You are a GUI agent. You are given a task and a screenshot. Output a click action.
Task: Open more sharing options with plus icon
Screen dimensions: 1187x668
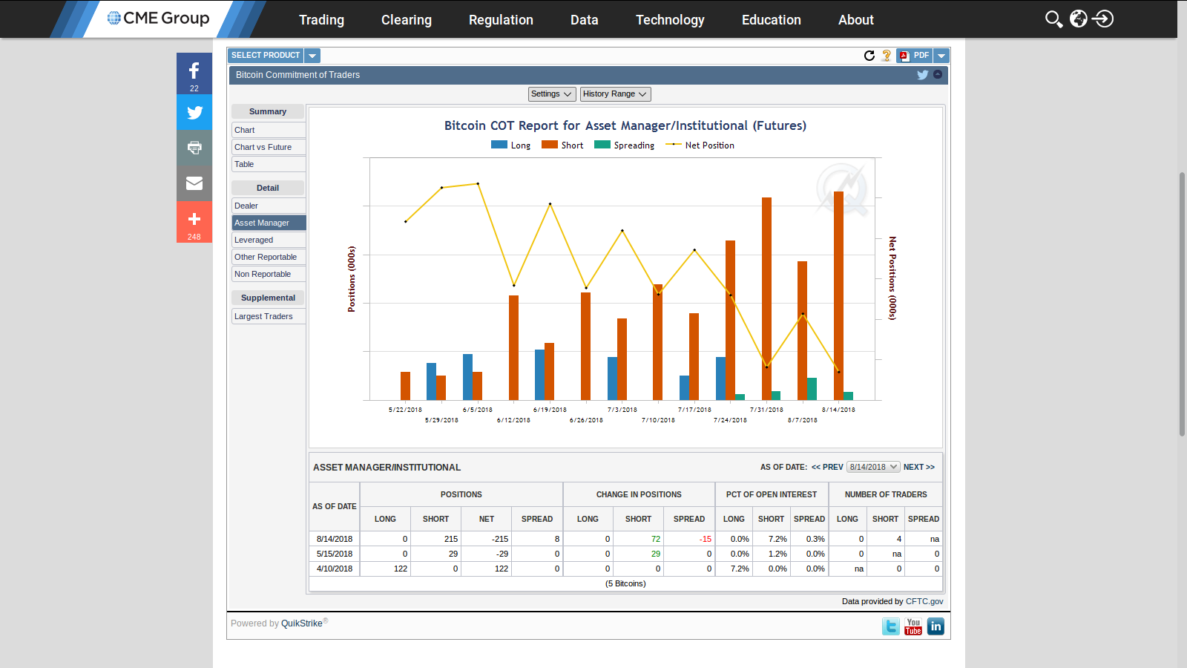(194, 222)
